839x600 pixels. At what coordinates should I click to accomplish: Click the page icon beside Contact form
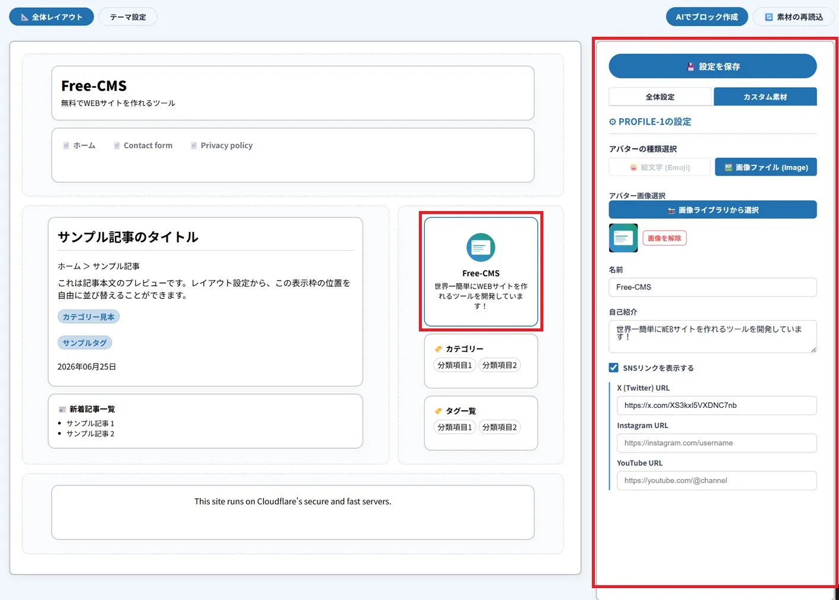tap(117, 145)
